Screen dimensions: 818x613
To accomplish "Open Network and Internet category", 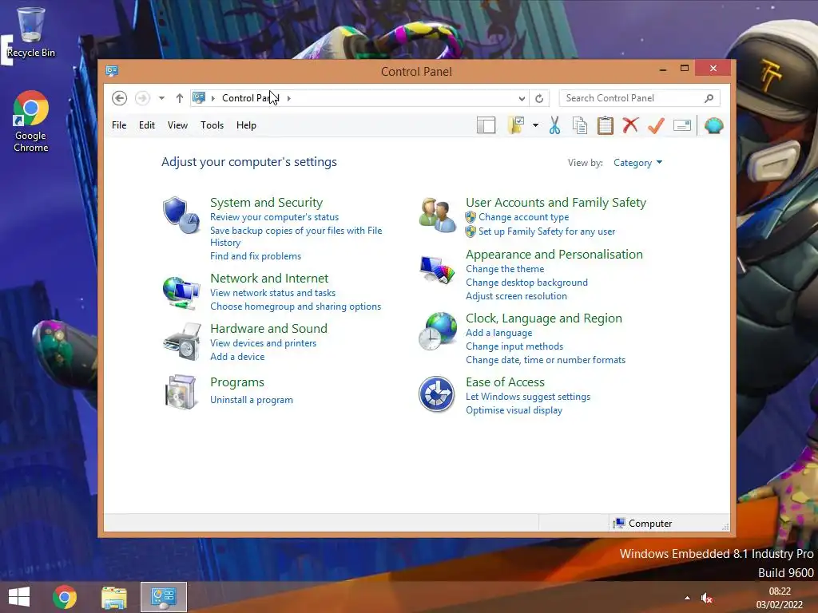I will pyautogui.click(x=269, y=279).
